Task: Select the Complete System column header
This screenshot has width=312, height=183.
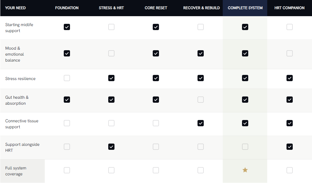Action: [245, 8]
